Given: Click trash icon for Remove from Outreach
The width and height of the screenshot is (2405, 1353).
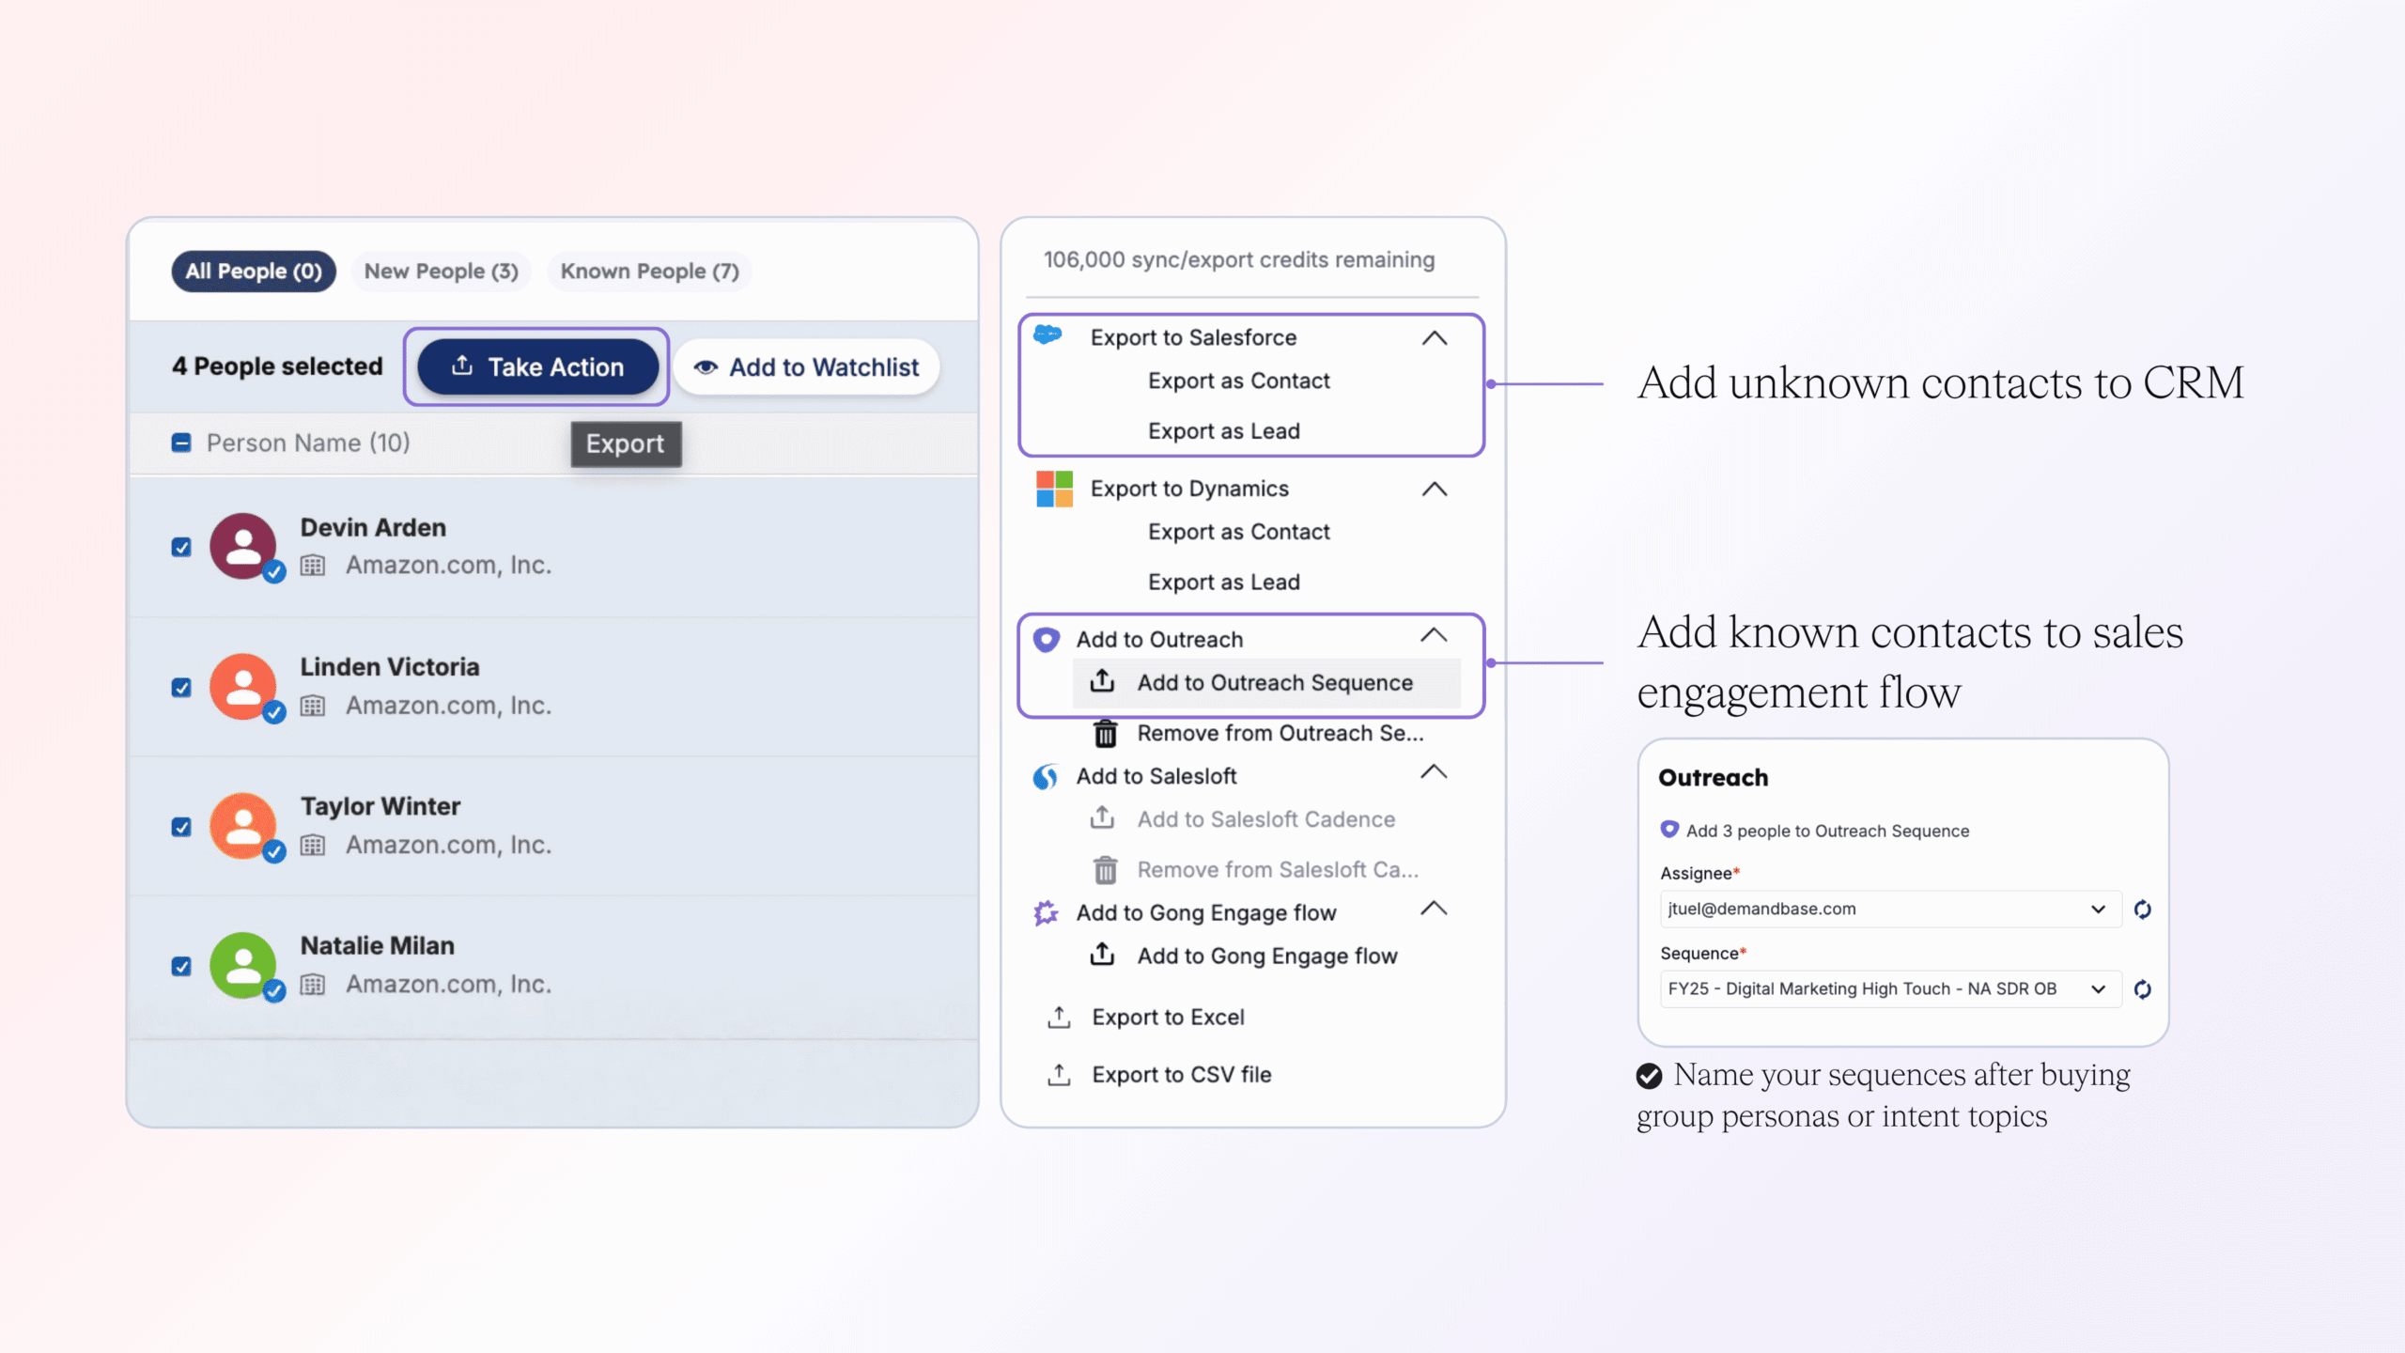Looking at the screenshot, I should click(x=1106, y=734).
